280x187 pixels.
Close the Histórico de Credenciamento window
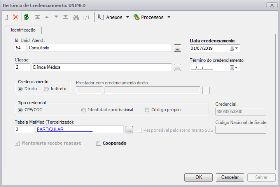pos(272,5)
